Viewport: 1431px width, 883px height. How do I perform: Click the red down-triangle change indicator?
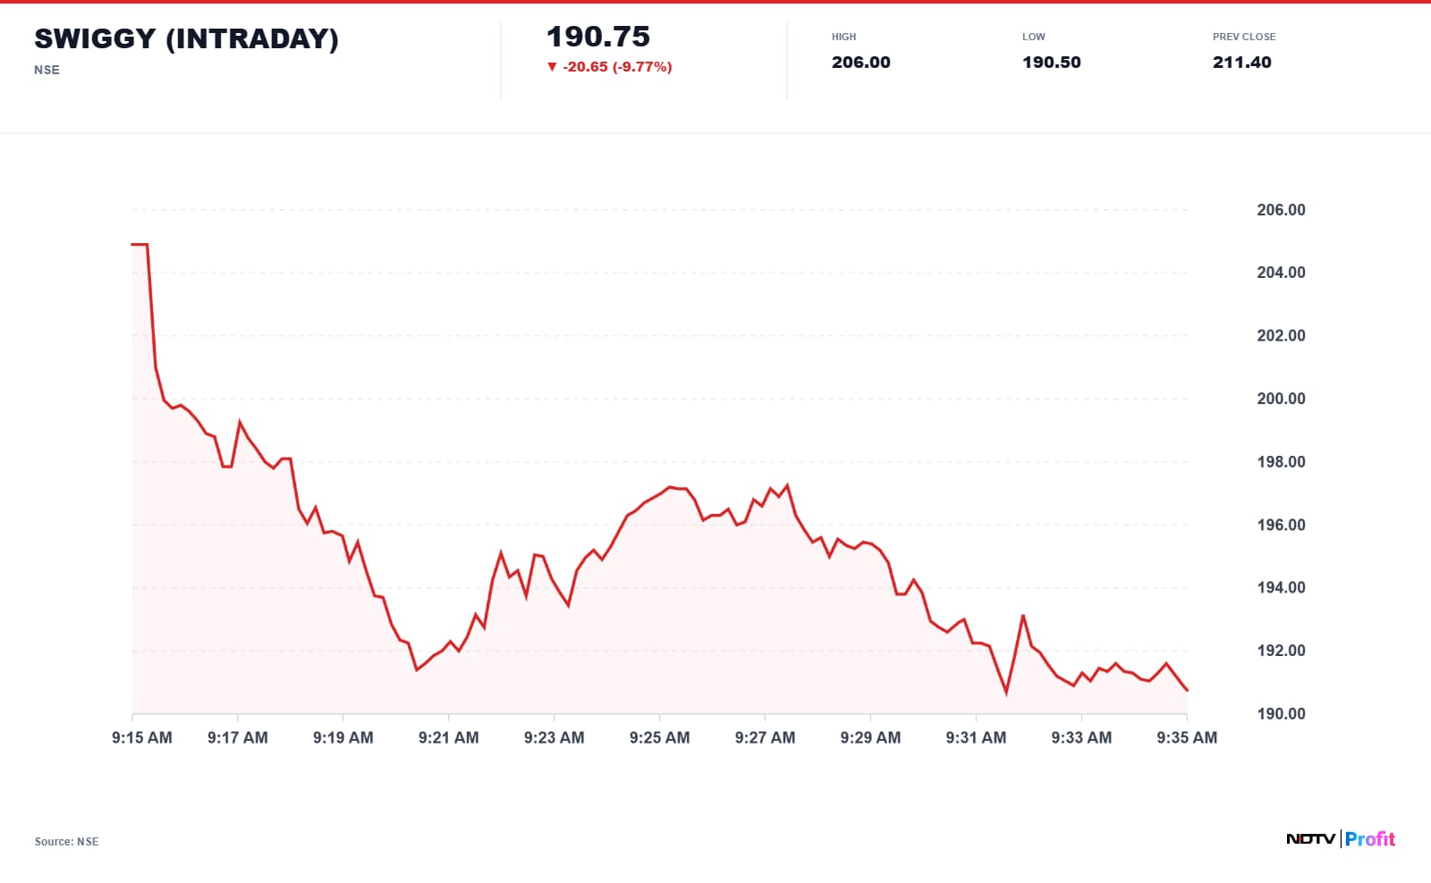tap(552, 67)
